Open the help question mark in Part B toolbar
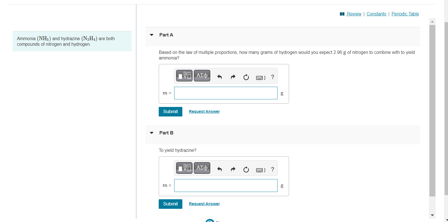The height and width of the screenshot is (222, 448). pos(272,169)
